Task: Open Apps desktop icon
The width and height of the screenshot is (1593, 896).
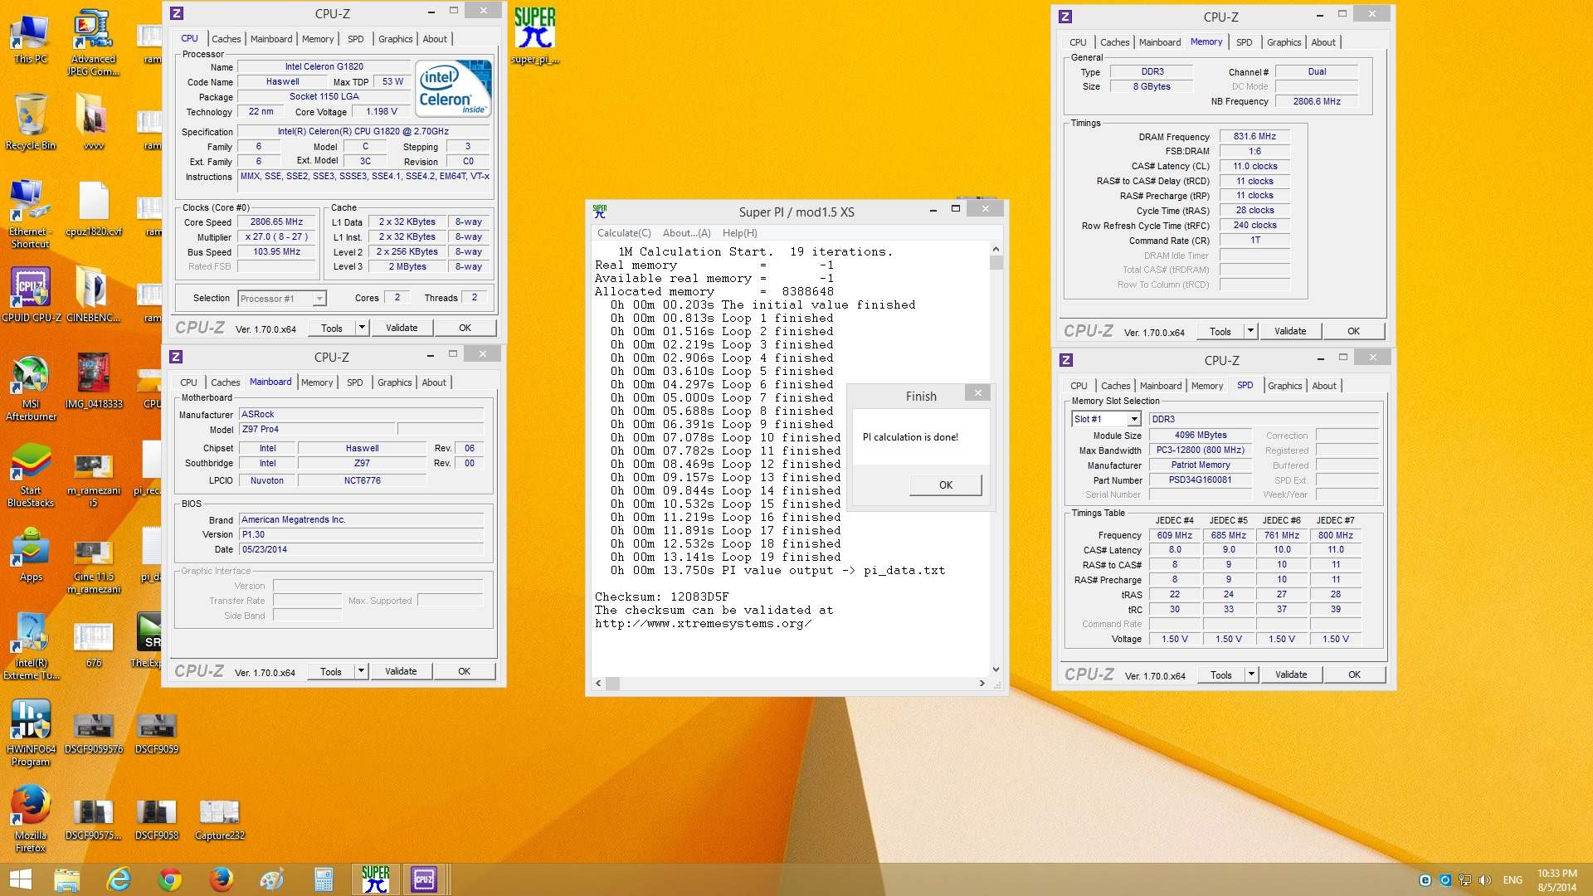Action: [31, 555]
